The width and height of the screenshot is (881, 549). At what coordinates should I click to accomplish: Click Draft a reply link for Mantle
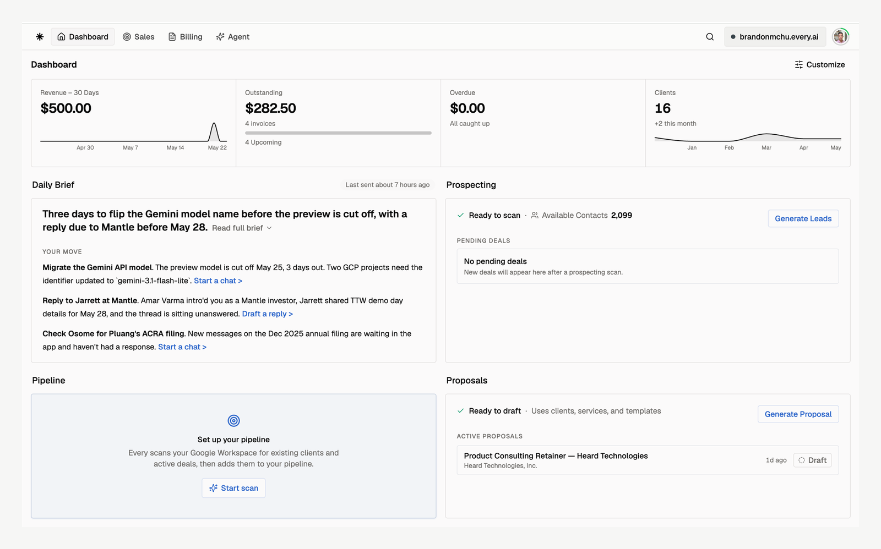pyautogui.click(x=268, y=314)
